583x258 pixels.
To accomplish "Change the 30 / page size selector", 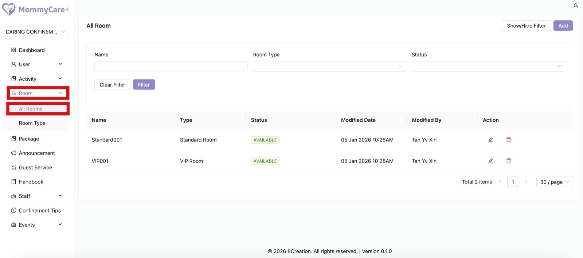I will [x=554, y=182].
